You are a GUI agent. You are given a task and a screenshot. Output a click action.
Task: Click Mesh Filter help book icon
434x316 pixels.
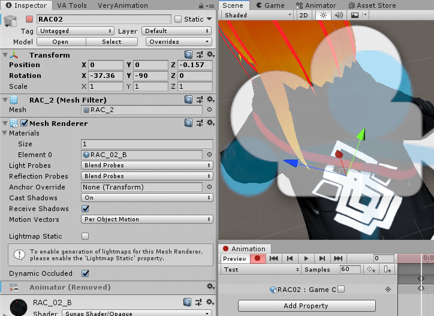coord(188,100)
